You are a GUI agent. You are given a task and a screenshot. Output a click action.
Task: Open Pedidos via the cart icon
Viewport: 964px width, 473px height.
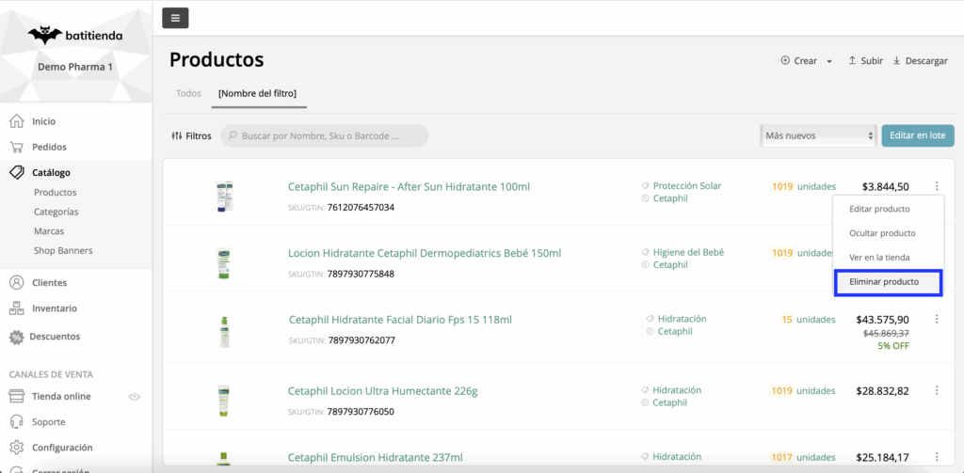pyautogui.click(x=16, y=147)
